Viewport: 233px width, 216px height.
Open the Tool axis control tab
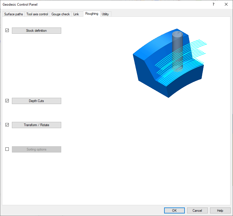(37, 14)
